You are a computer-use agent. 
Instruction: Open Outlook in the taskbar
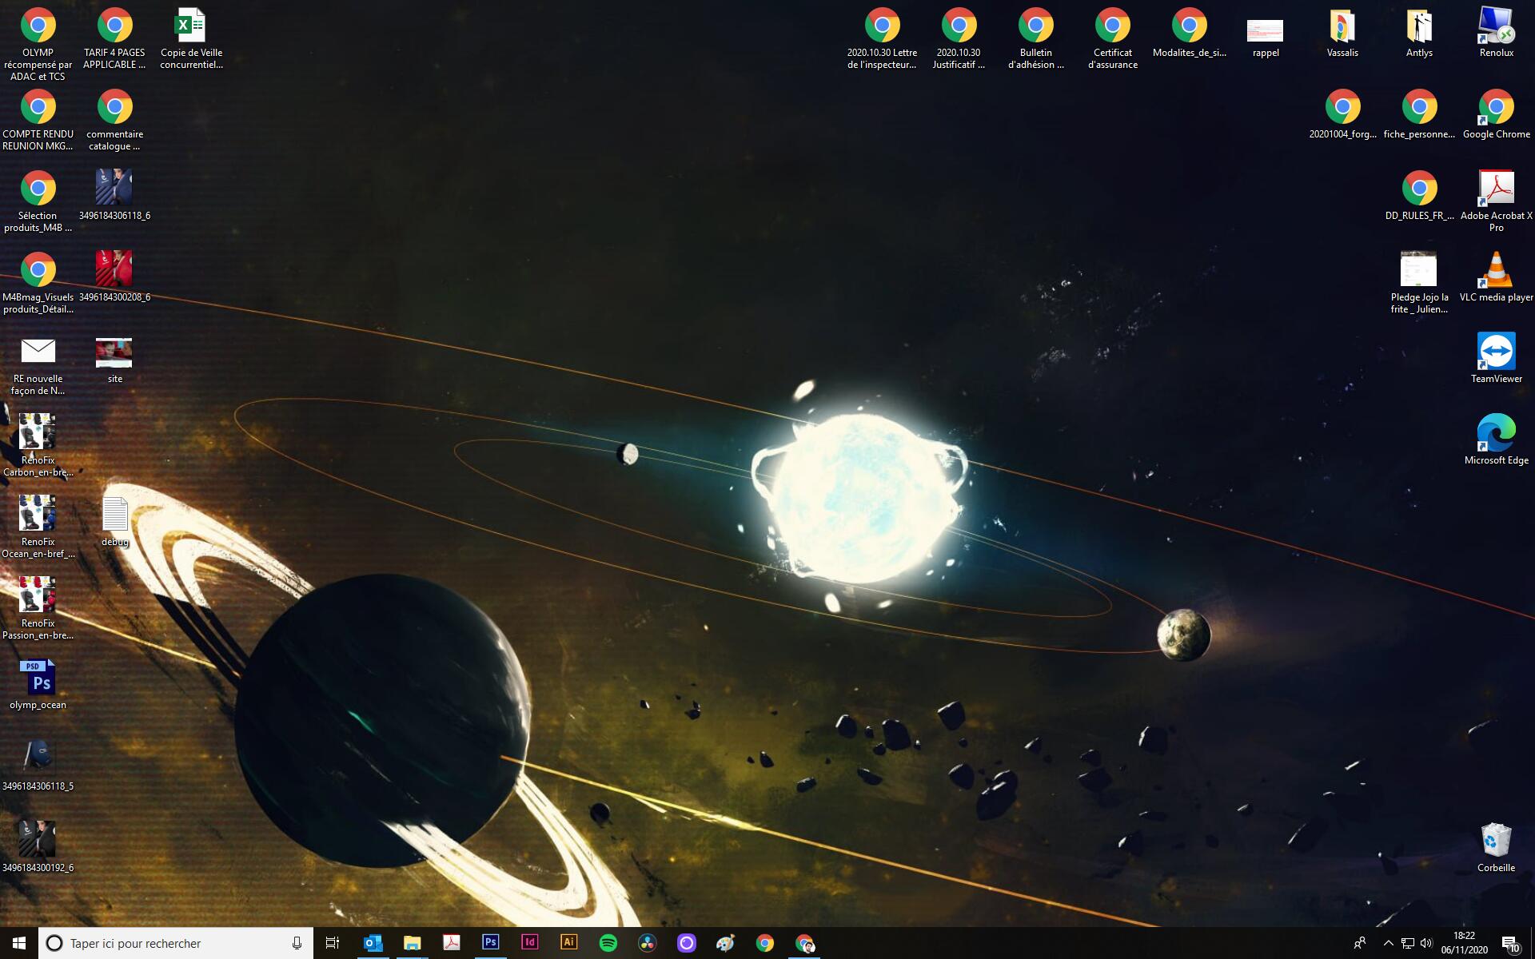tap(373, 943)
